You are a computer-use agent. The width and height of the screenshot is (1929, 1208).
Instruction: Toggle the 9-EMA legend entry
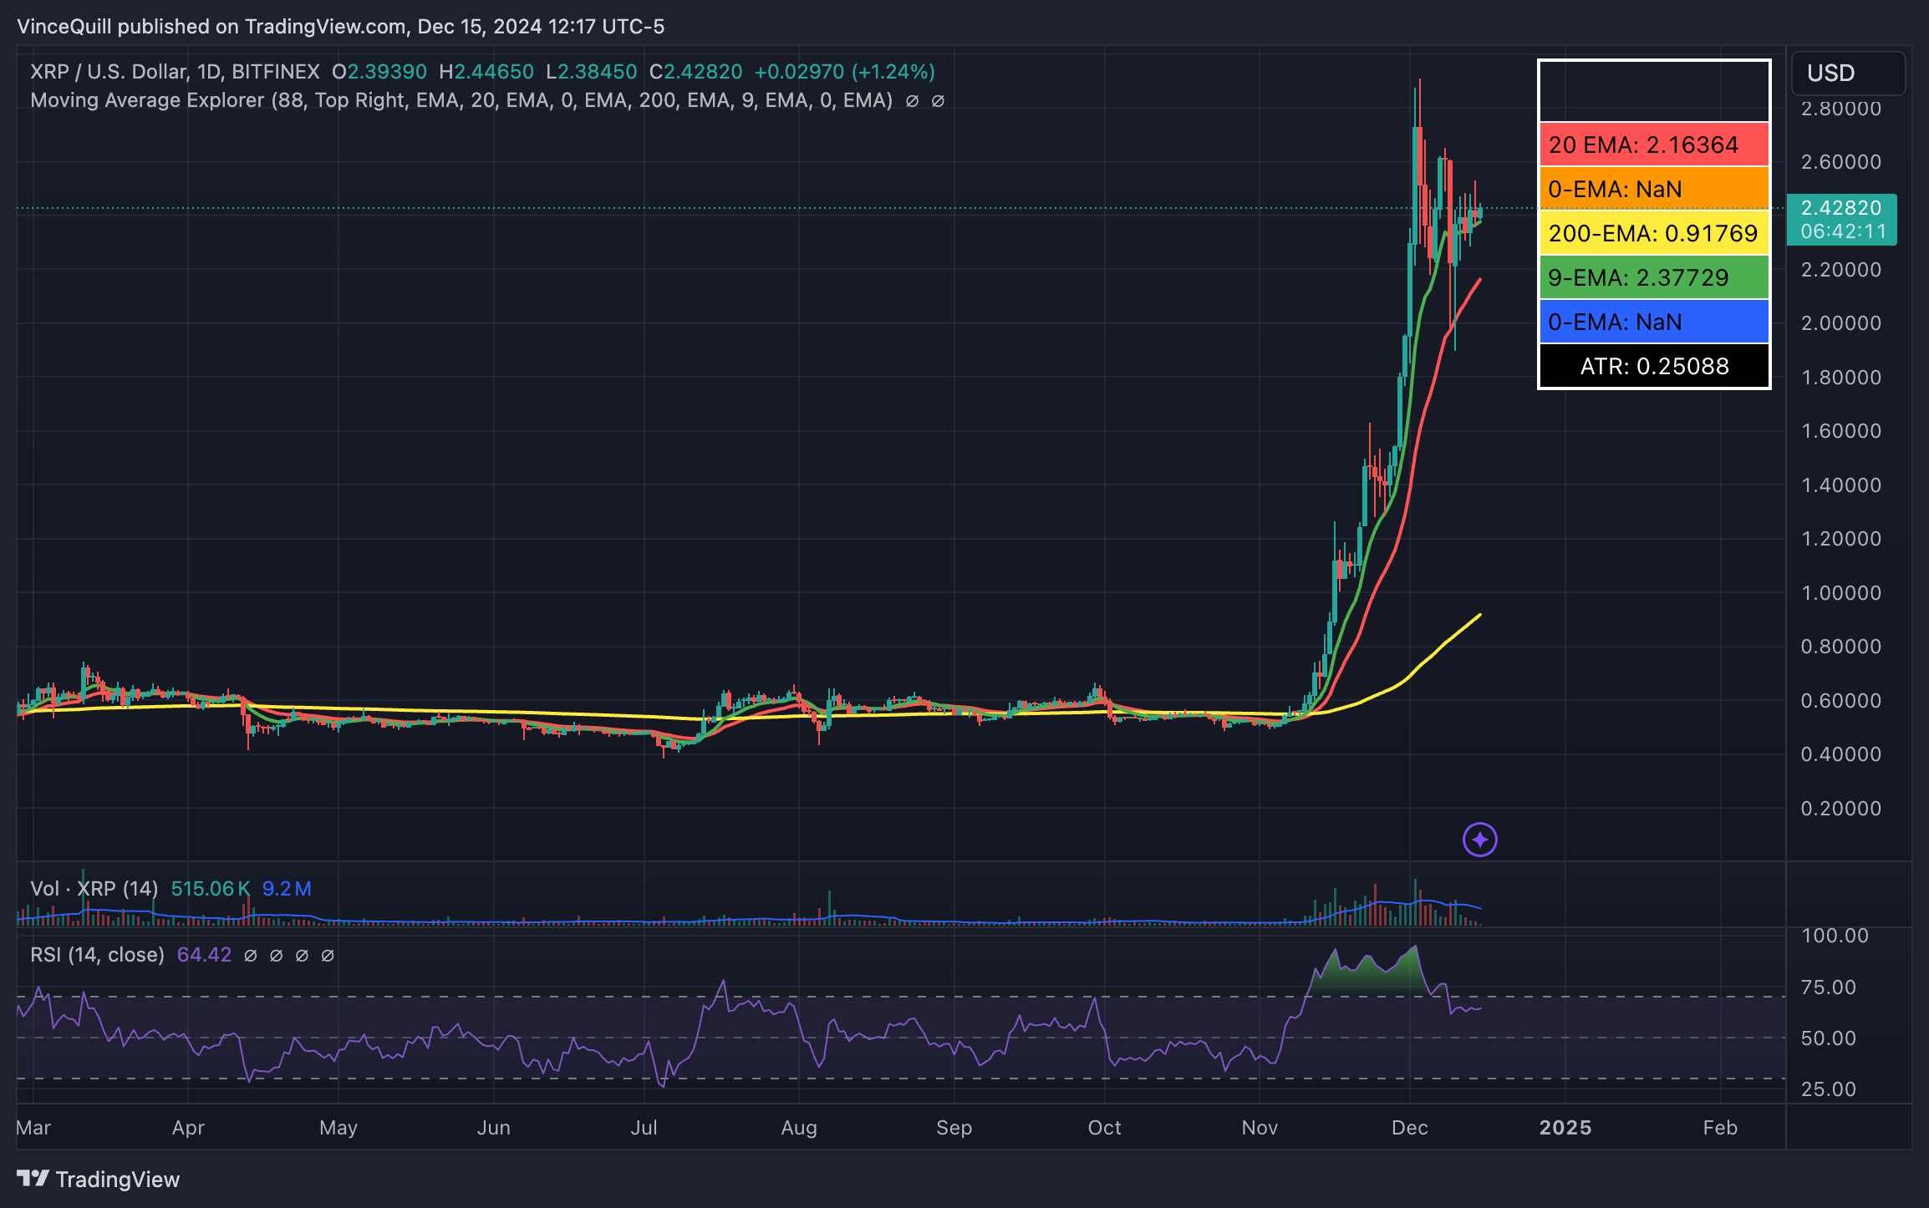1653,277
